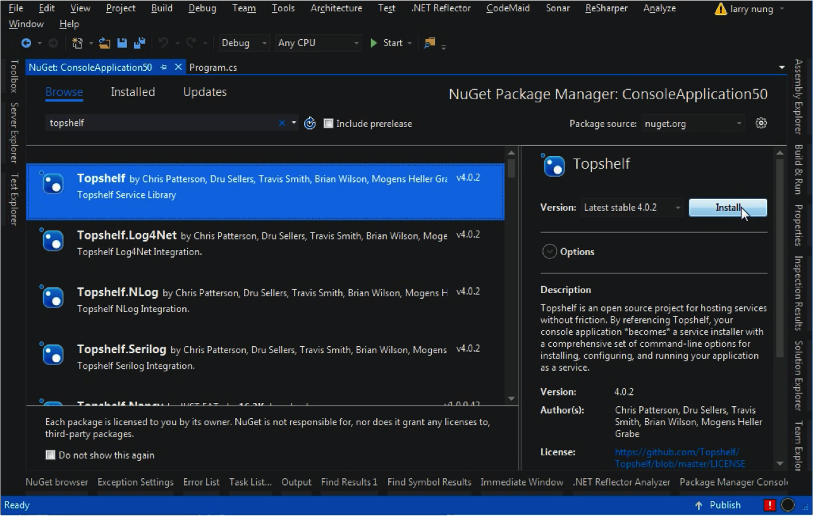This screenshot has height=516, width=813.
Task: Click the New Project toolbar icon
Action: pos(78,43)
